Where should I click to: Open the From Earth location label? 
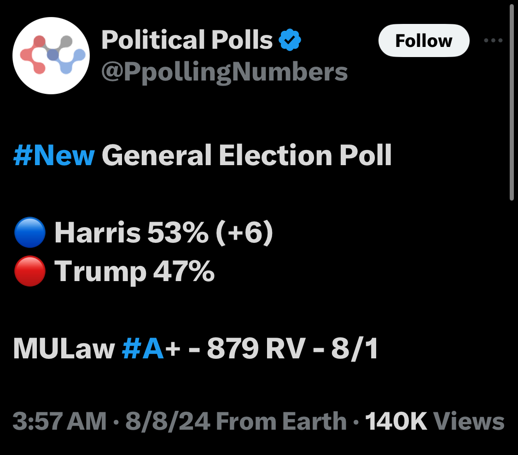(281, 421)
